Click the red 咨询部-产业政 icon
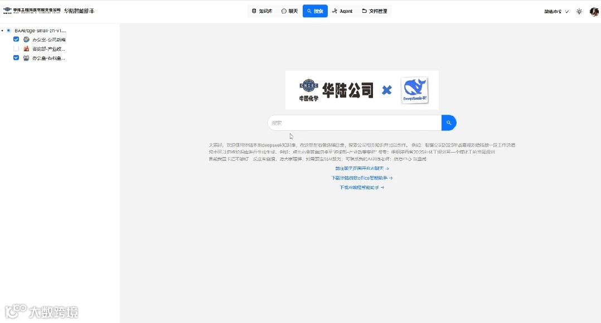This screenshot has height=323, width=601. tap(26, 48)
